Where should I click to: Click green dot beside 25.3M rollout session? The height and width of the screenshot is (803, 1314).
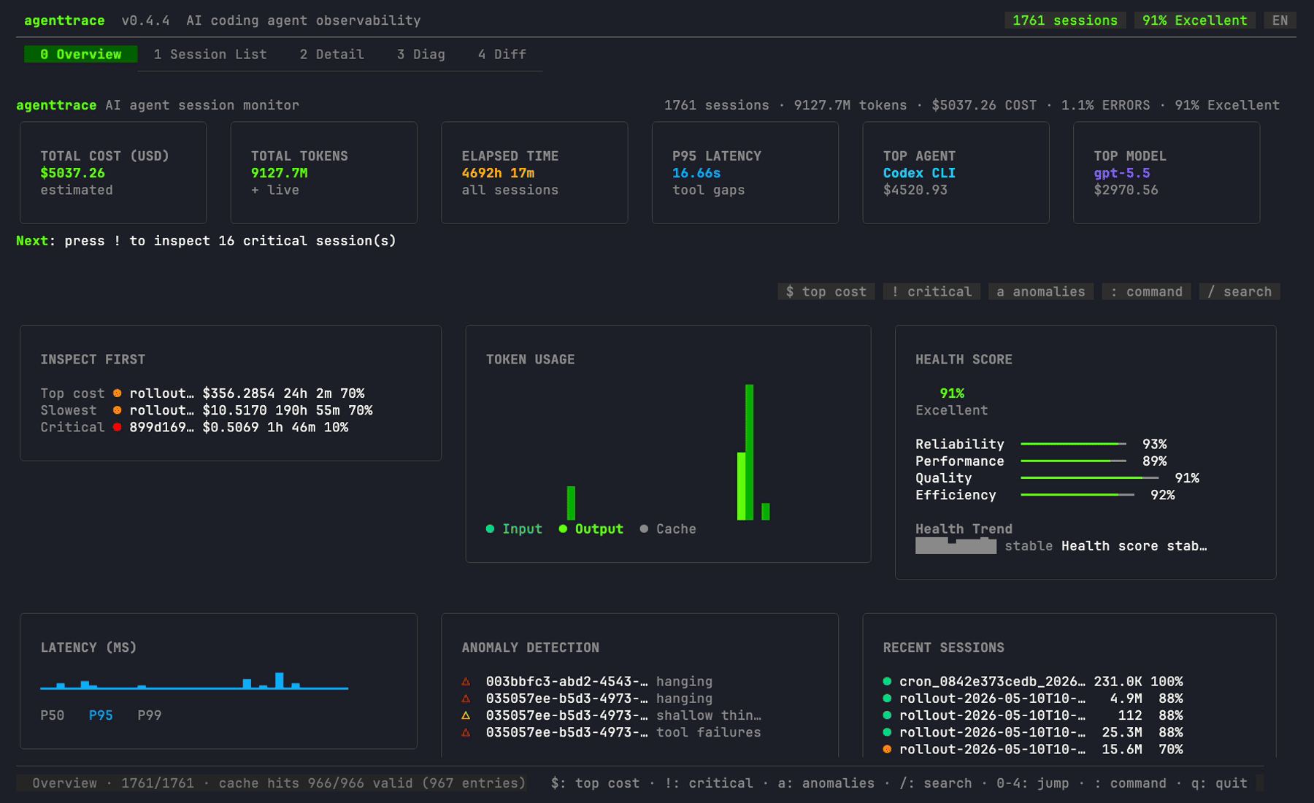coord(887,732)
